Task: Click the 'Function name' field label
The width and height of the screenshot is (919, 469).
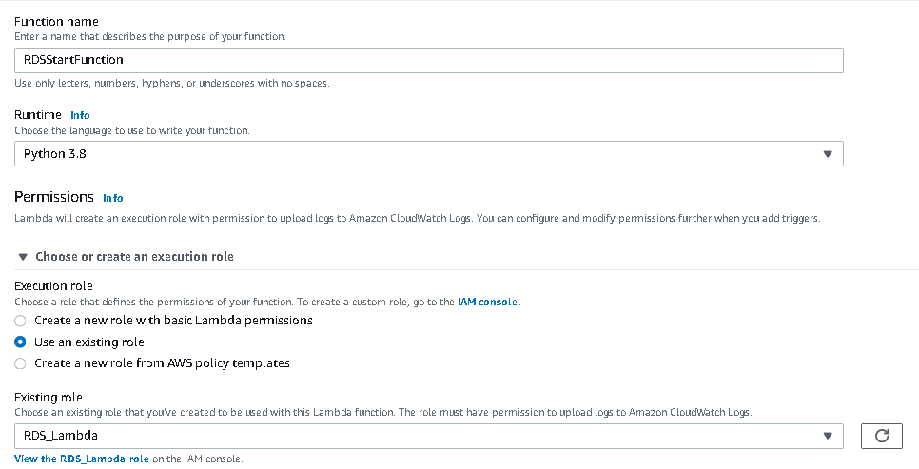Action: (56, 22)
